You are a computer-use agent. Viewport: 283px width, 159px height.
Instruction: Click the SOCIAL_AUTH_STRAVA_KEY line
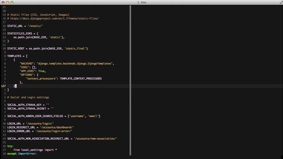click(28, 105)
